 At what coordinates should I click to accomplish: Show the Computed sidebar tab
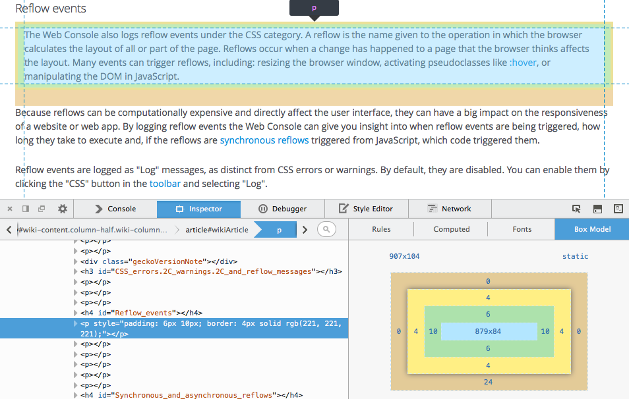click(x=451, y=229)
